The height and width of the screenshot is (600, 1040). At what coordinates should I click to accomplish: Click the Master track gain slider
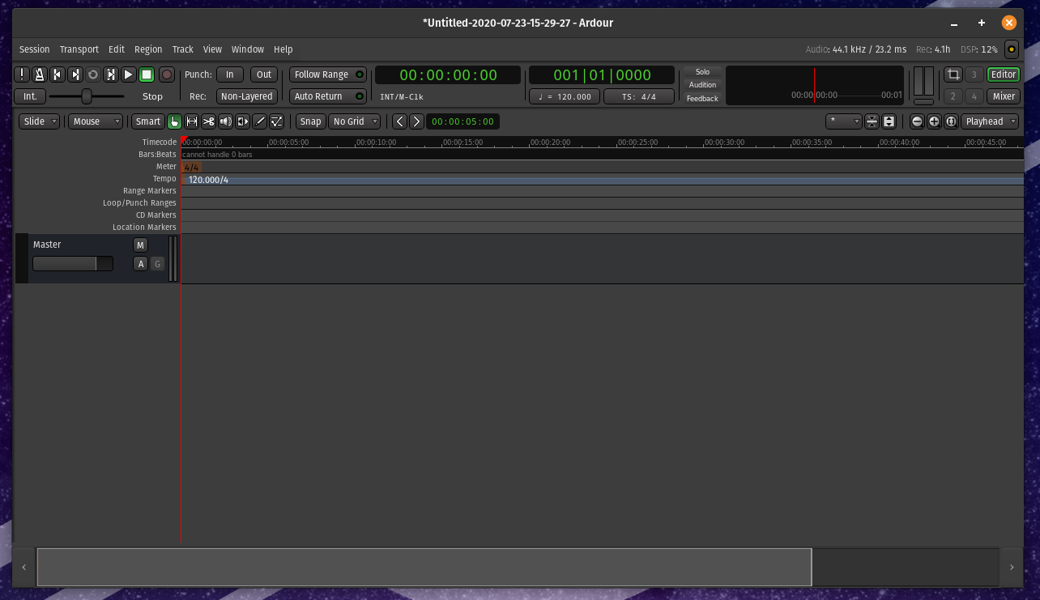(73, 264)
